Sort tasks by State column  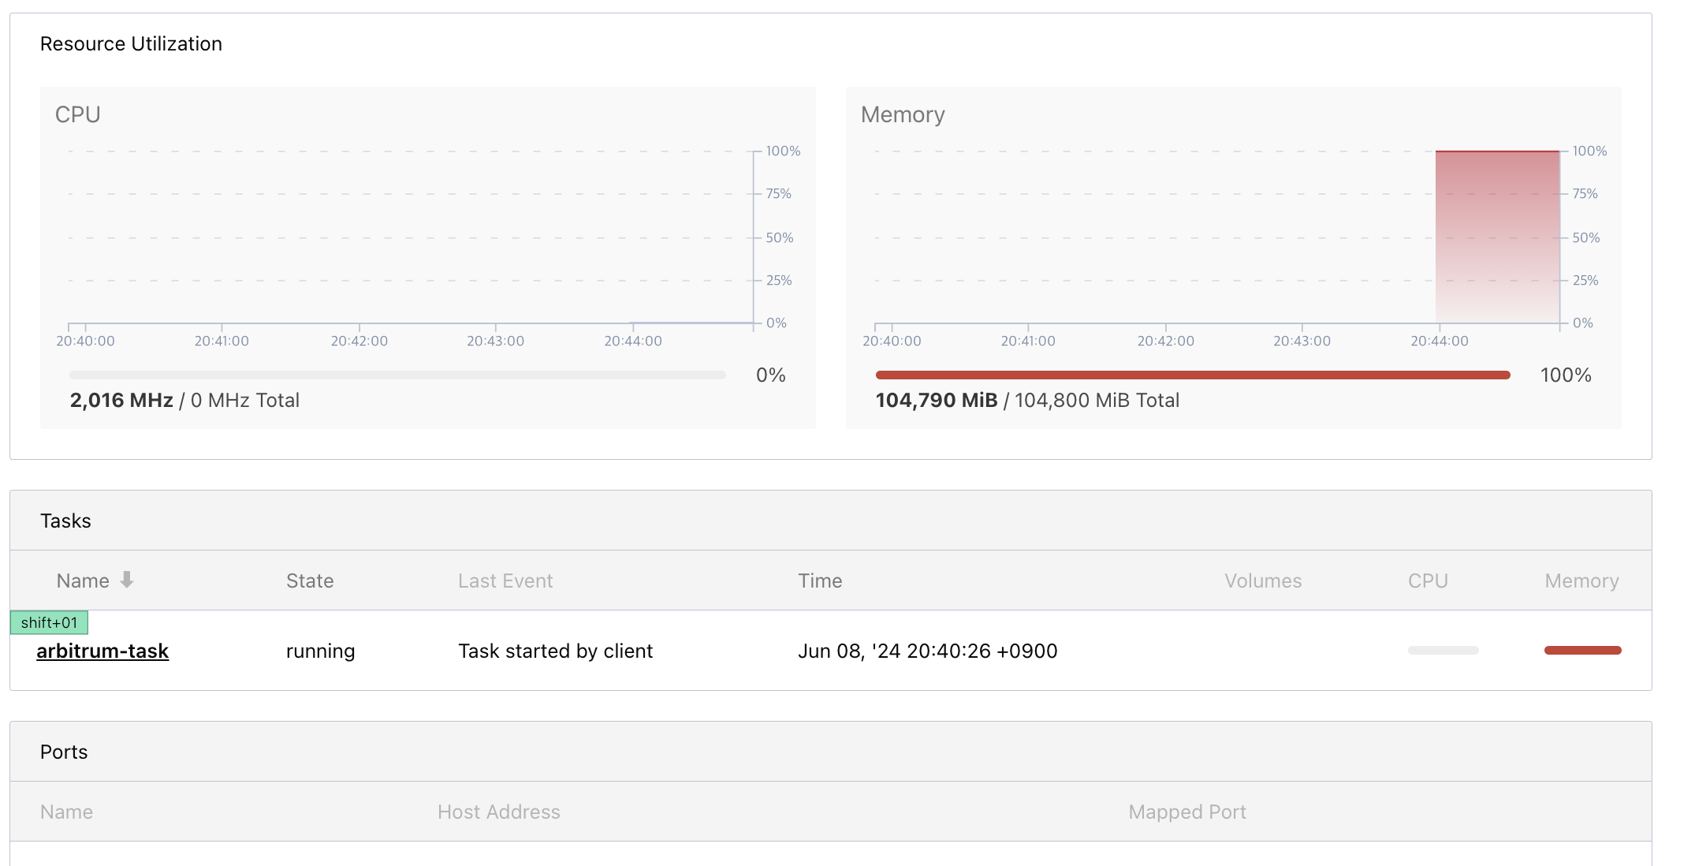point(310,581)
